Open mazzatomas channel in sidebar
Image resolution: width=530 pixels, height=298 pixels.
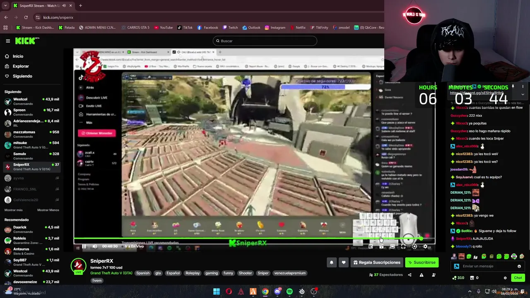coord(31,134)
